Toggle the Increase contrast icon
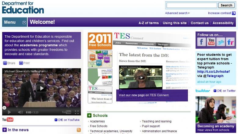The width and height of the screenshot is (238, 134). (x=234, y=13)
